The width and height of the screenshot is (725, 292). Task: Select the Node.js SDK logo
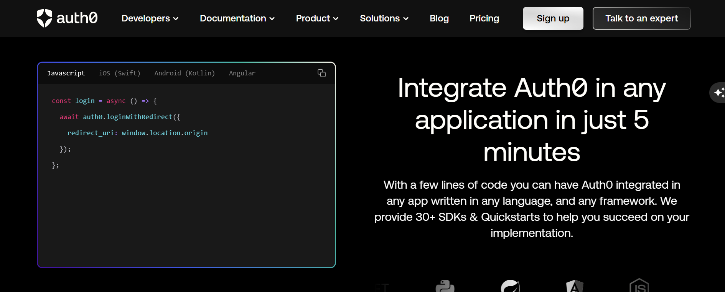click(x=639, y=285)
